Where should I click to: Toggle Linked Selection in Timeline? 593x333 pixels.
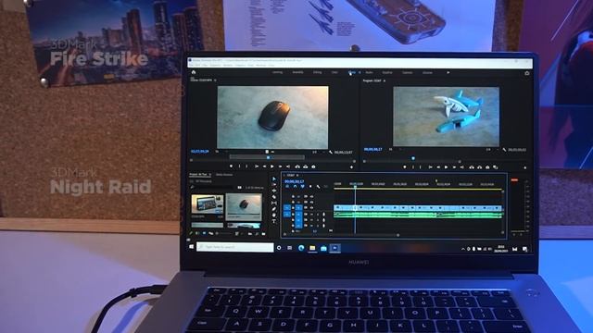(303, 187)
